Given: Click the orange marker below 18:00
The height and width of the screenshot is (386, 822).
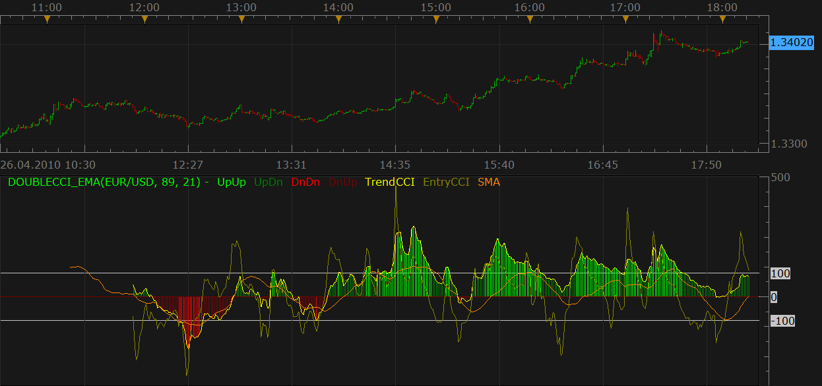Looking at the screenshot, I should coord(722,20).
